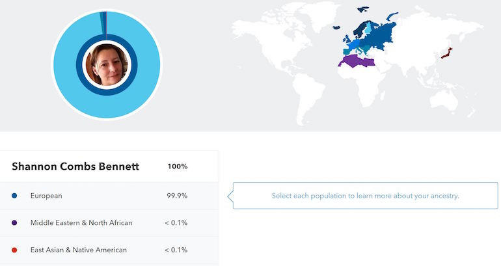The height and width of the screenshot is (266, 501).
Task: Click the Select each population hint box
Action: [365, 196]
